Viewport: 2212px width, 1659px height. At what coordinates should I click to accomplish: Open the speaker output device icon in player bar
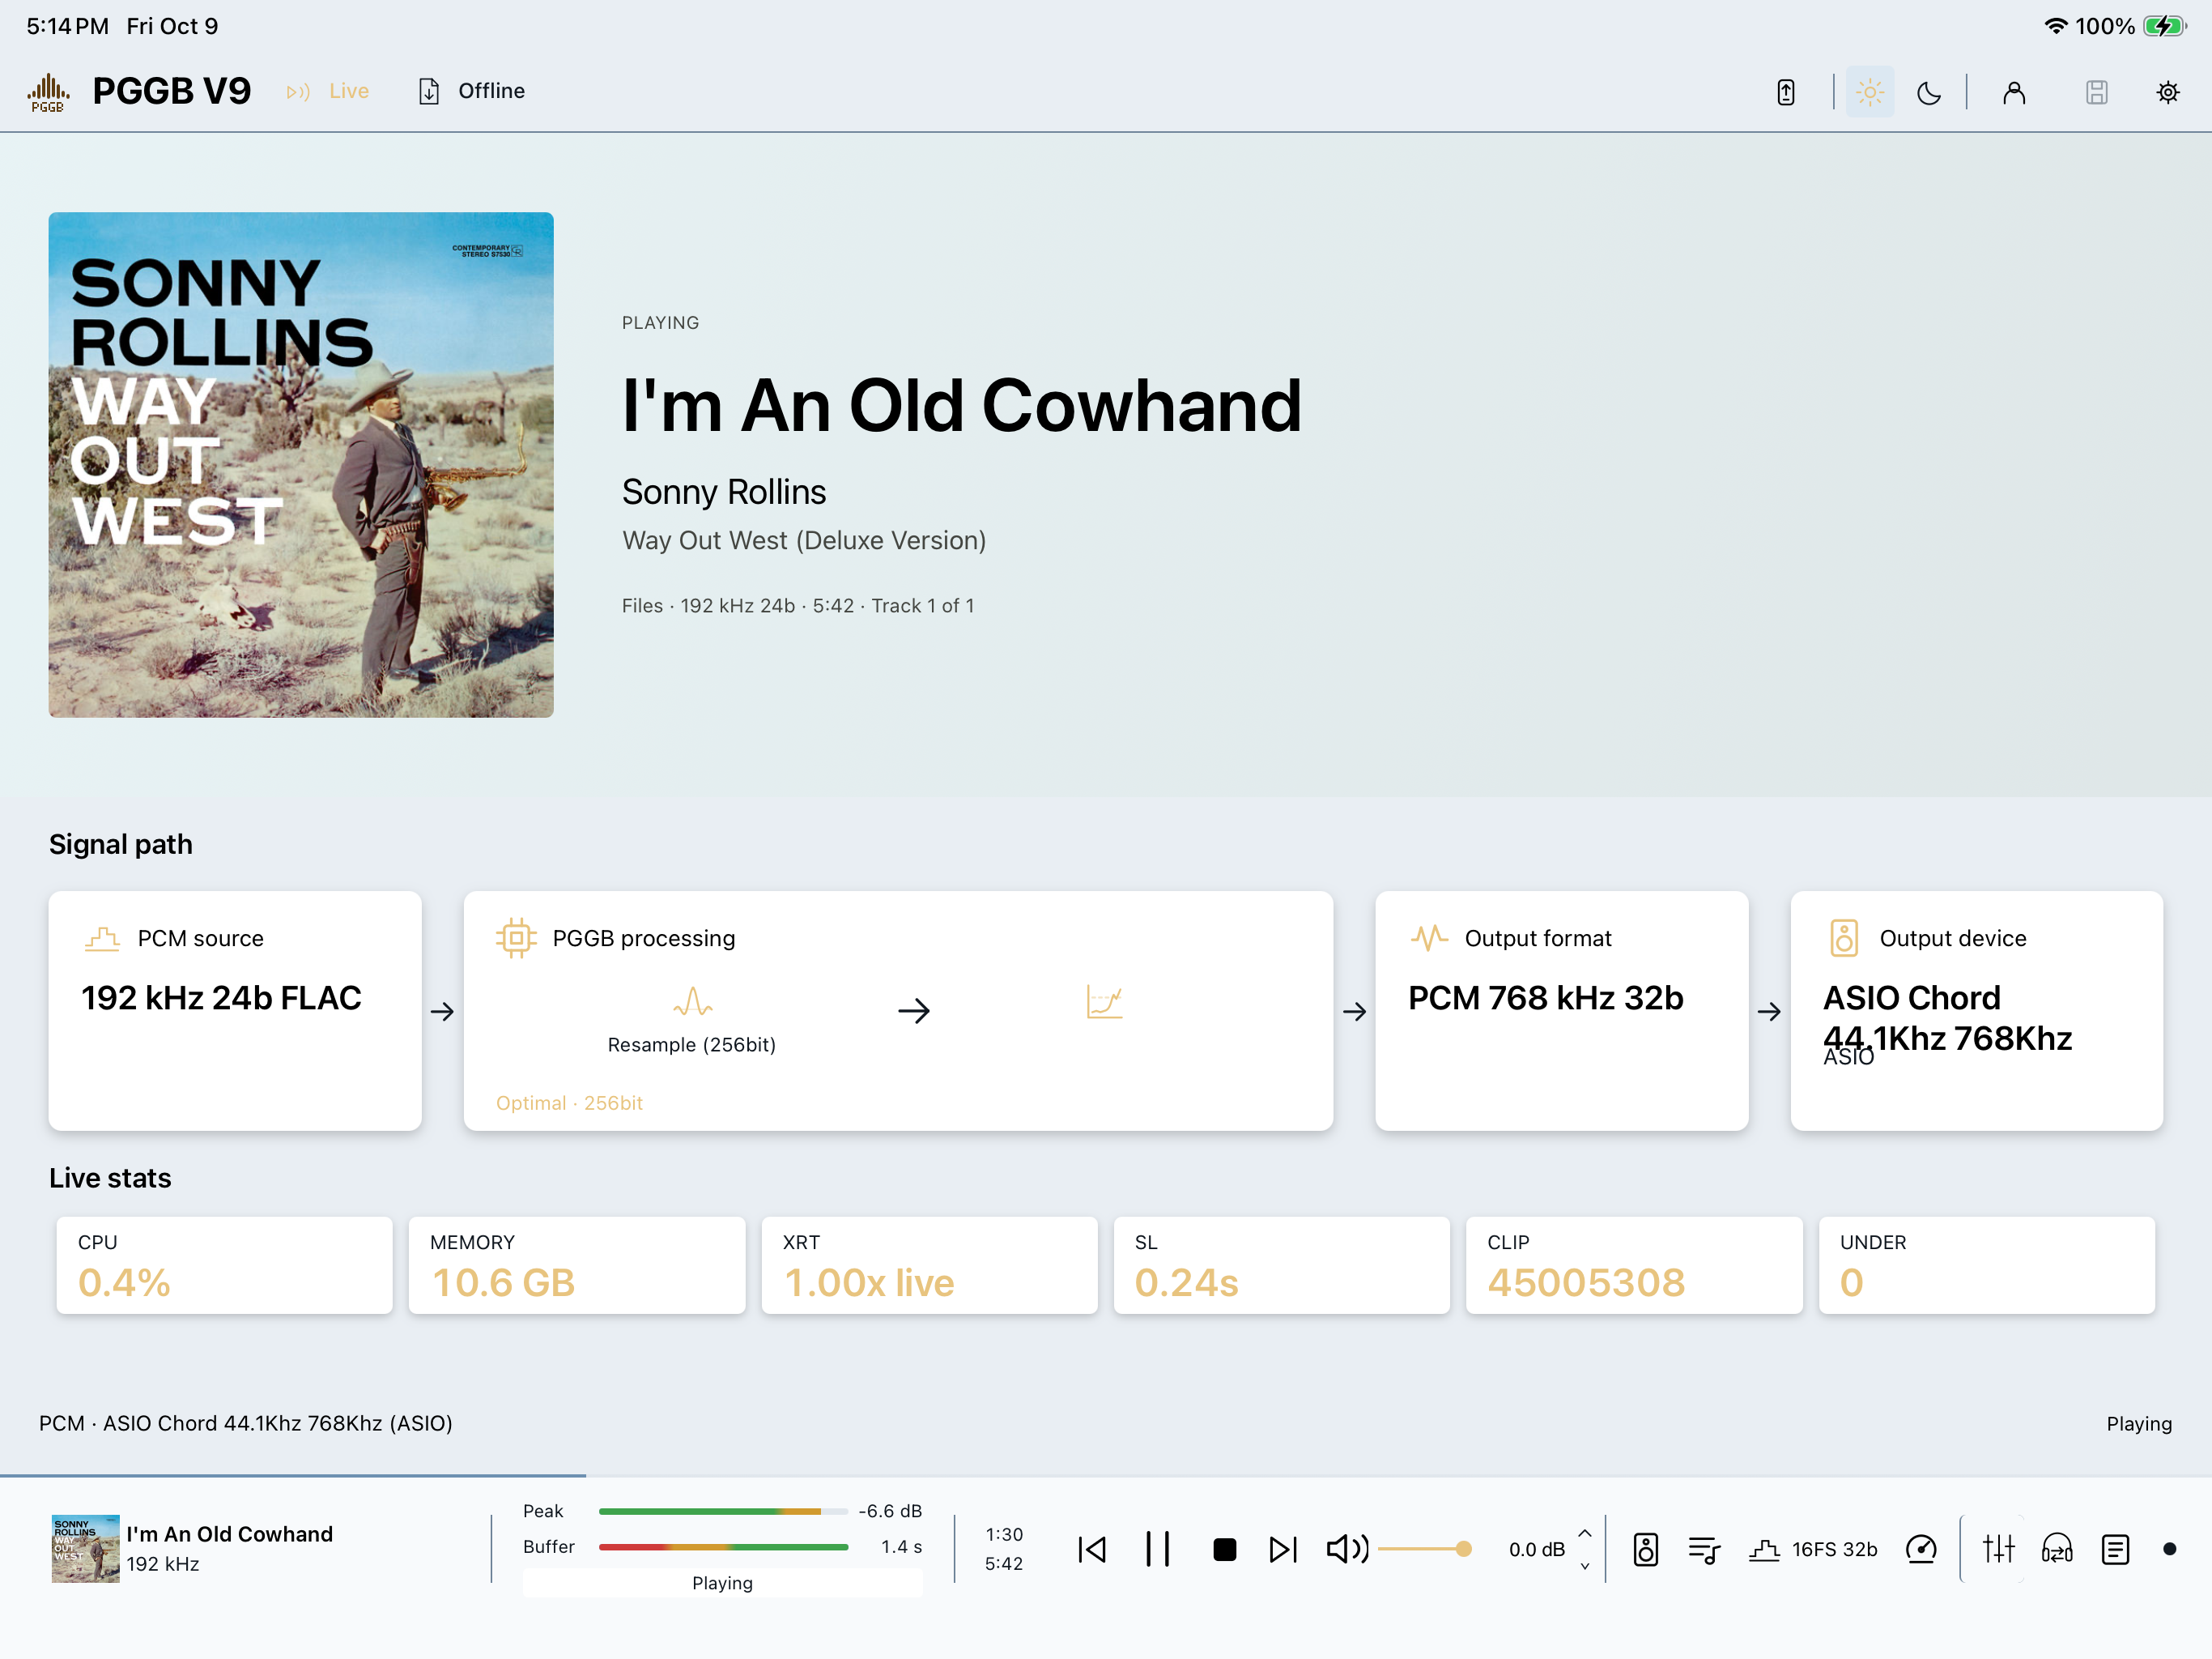[x=1645, y=1549]
